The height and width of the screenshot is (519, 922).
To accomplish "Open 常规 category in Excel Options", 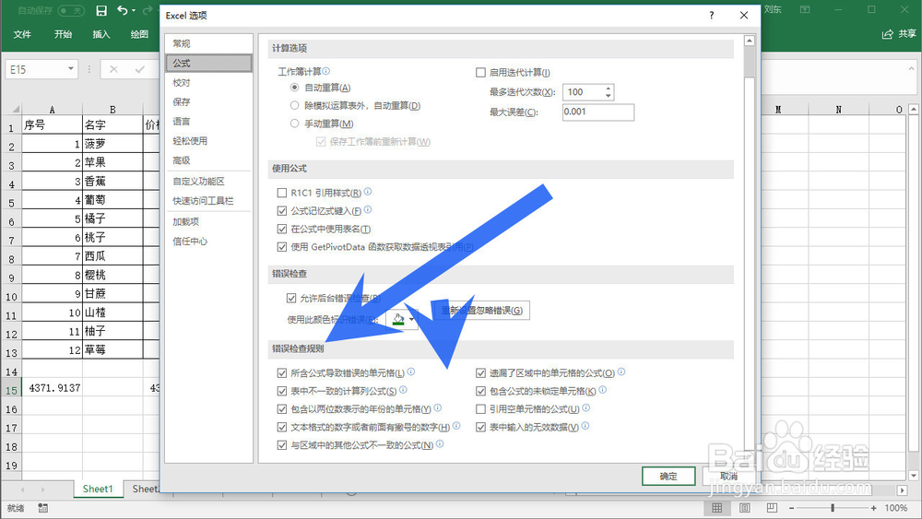I will [x=208, y=43].
